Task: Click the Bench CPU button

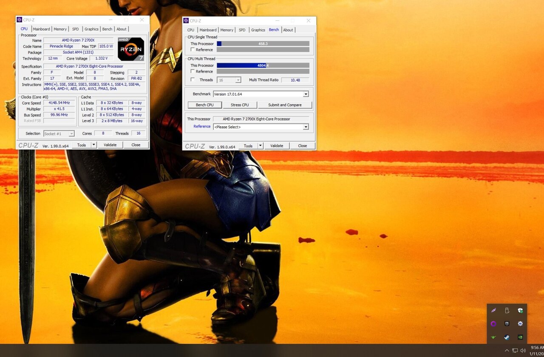Action: pyautogui.click(x=204, y=105)
